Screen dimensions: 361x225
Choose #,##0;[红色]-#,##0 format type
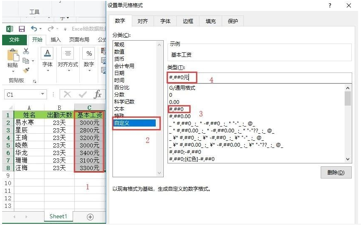(192, 159)
